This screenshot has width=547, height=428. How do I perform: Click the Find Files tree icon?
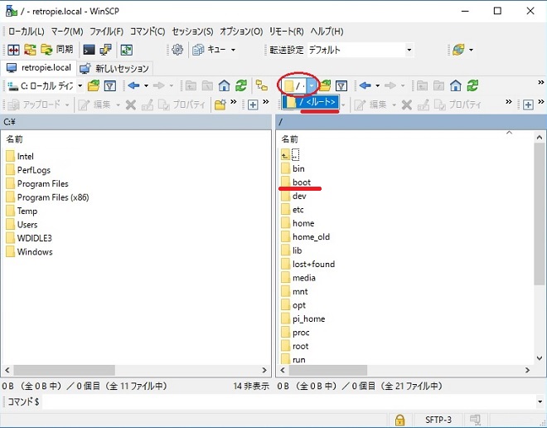262,85
